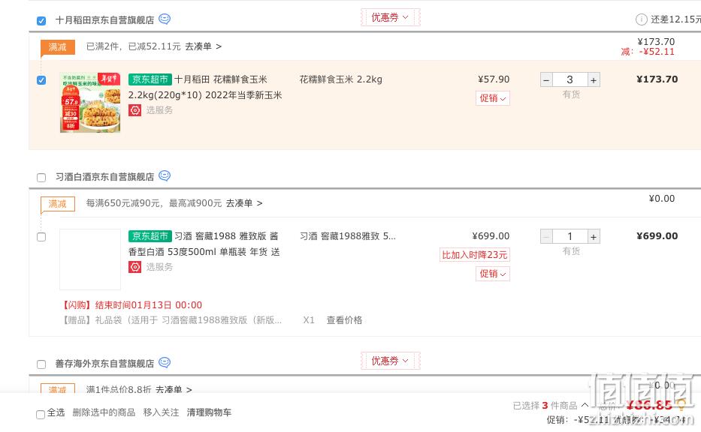The height and width of the screenshot is (432, 701).
Task: Deselect the 花糯鲜食玉米 item checkbox
Action: (41, 80)
